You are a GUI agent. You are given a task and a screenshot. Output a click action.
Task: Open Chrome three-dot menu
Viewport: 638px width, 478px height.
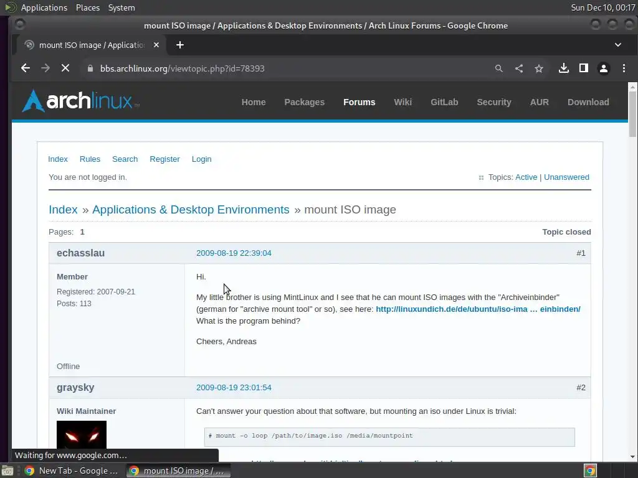click(x=624, y=68)
